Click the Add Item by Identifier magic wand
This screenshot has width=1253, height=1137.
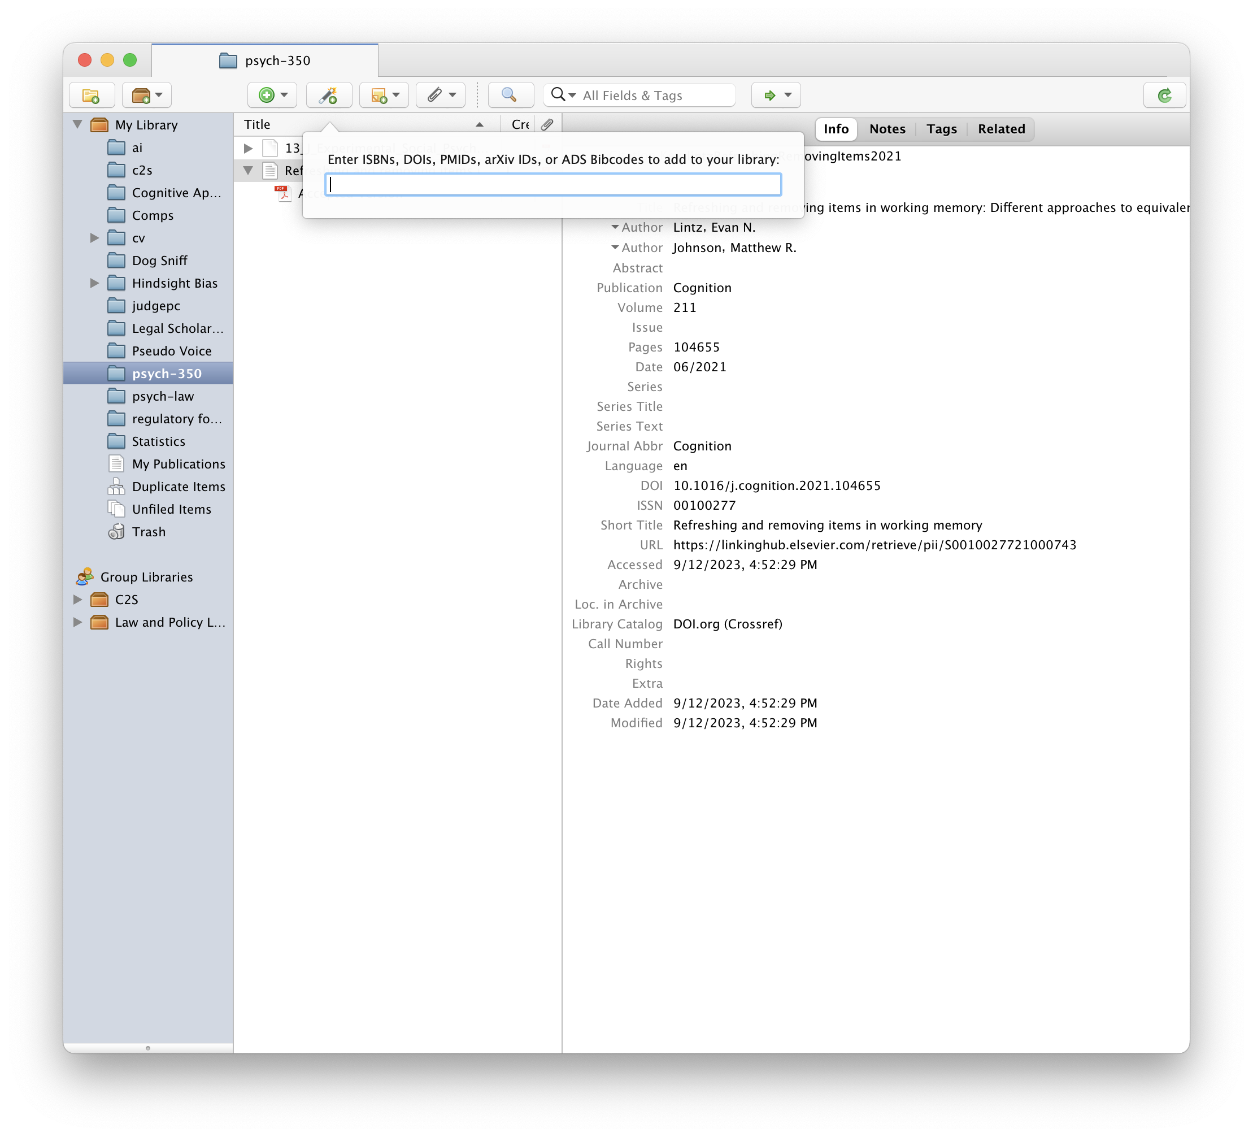coord(329,95)
